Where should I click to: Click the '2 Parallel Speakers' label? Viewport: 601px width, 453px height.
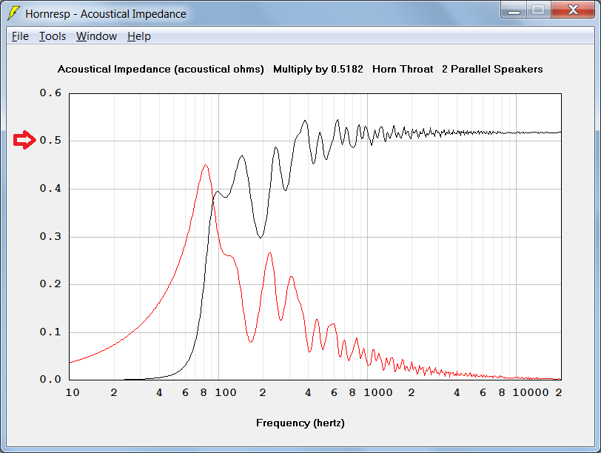[x=492, y=70]
